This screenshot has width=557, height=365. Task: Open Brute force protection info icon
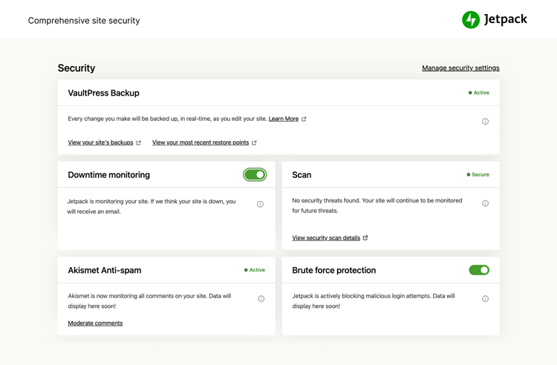click(485, 299)
